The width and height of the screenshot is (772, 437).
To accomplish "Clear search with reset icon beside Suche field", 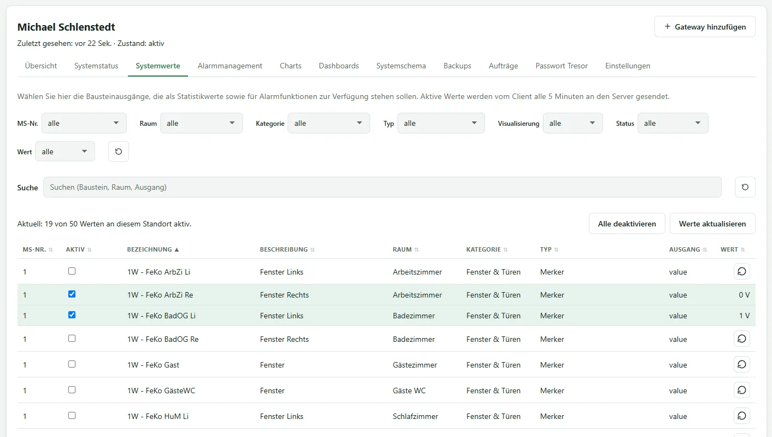I will coord(745,187).
